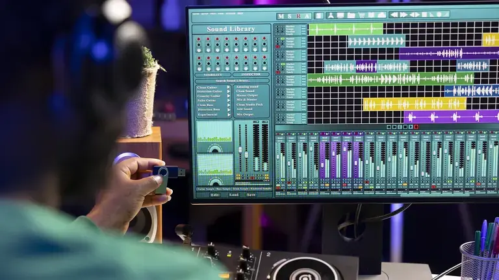The width and height of the screenshot is (499, 280).
Task: Click the square stop button above the mixer
Action: (x=405, y=127)
